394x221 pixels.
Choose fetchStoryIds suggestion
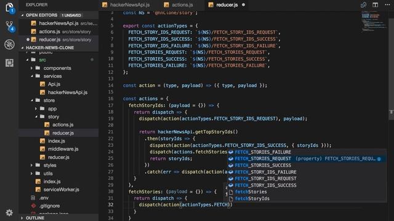point(307,198)
